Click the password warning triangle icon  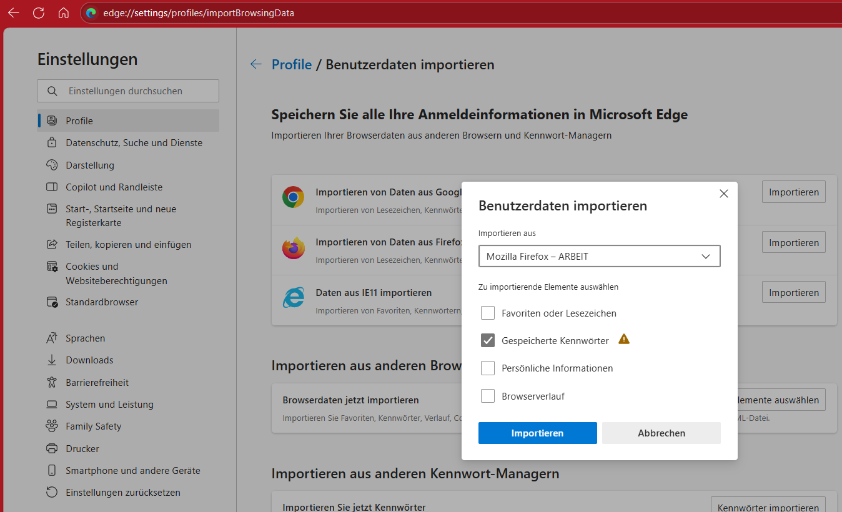click(x=624, y=340)
